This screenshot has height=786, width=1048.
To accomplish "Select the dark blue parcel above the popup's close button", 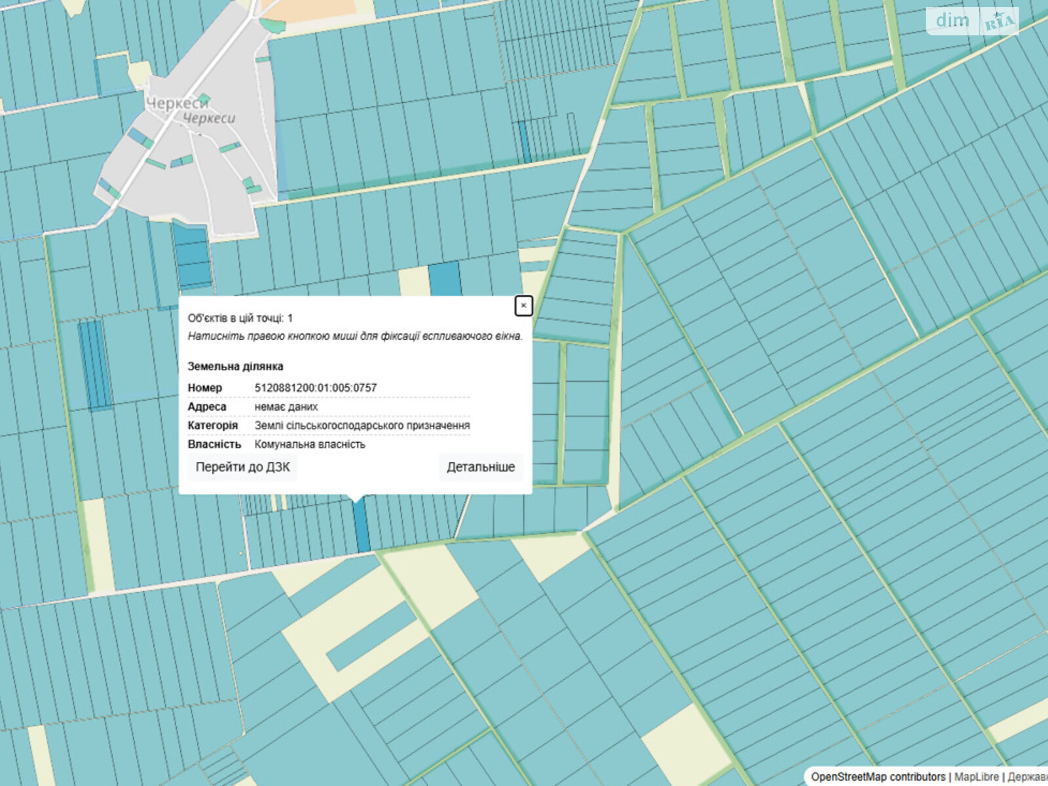I will point(445,278).
